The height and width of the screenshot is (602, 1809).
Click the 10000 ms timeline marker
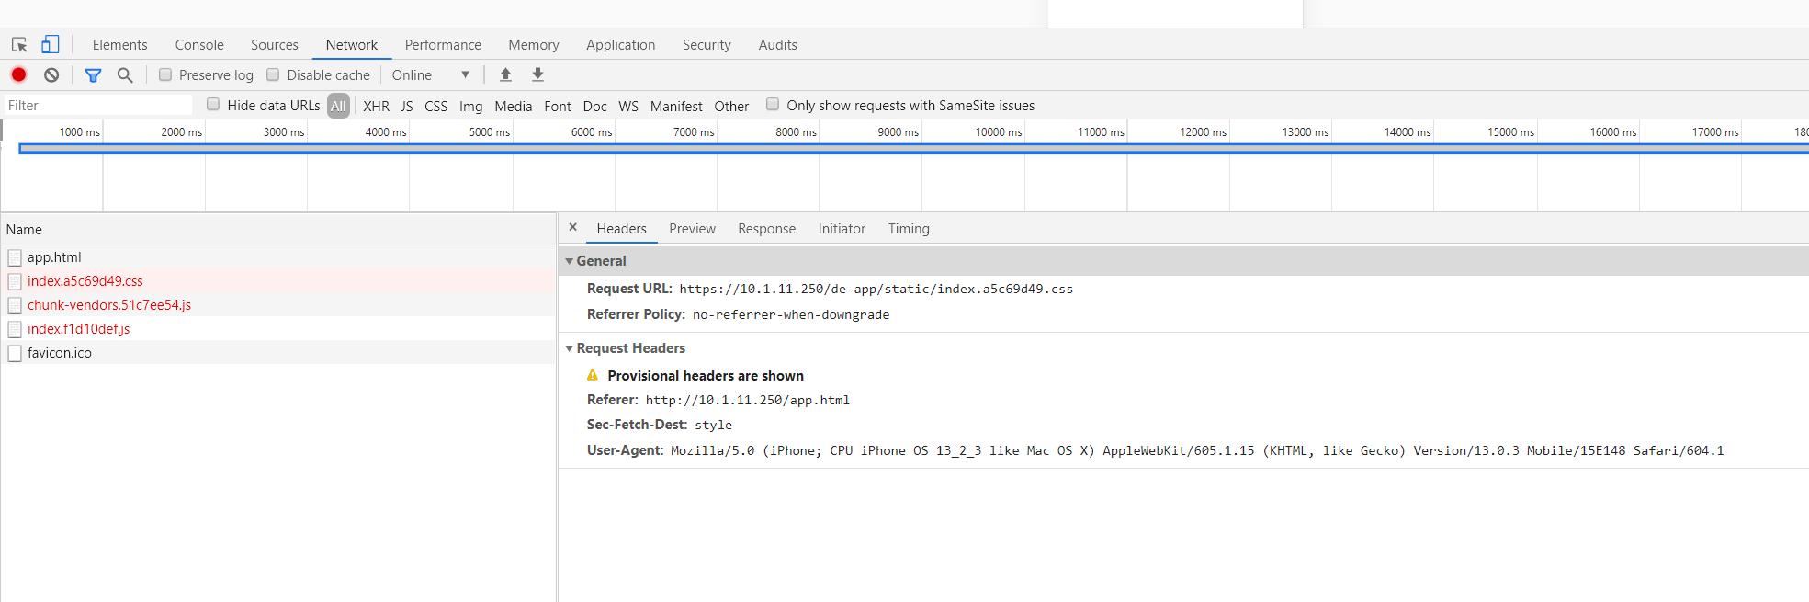point(999,132)
